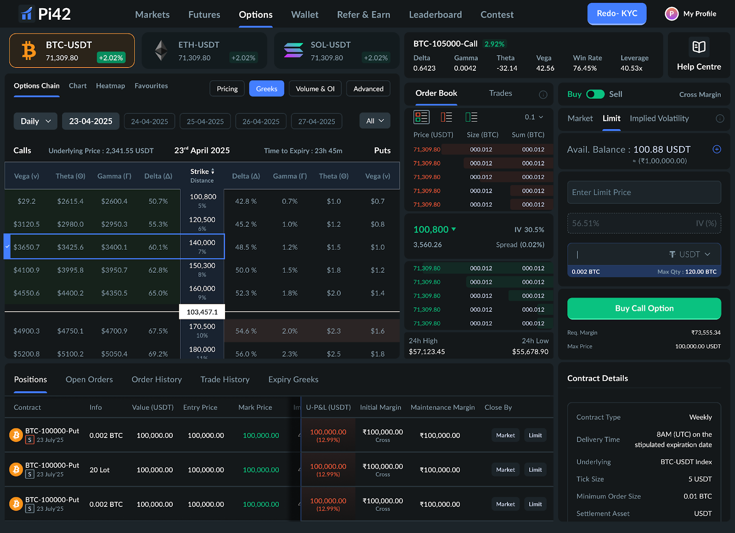Viewport: 735px width, 533px height.
Task: Show the Pricing columns view
Action: point(227,89)
